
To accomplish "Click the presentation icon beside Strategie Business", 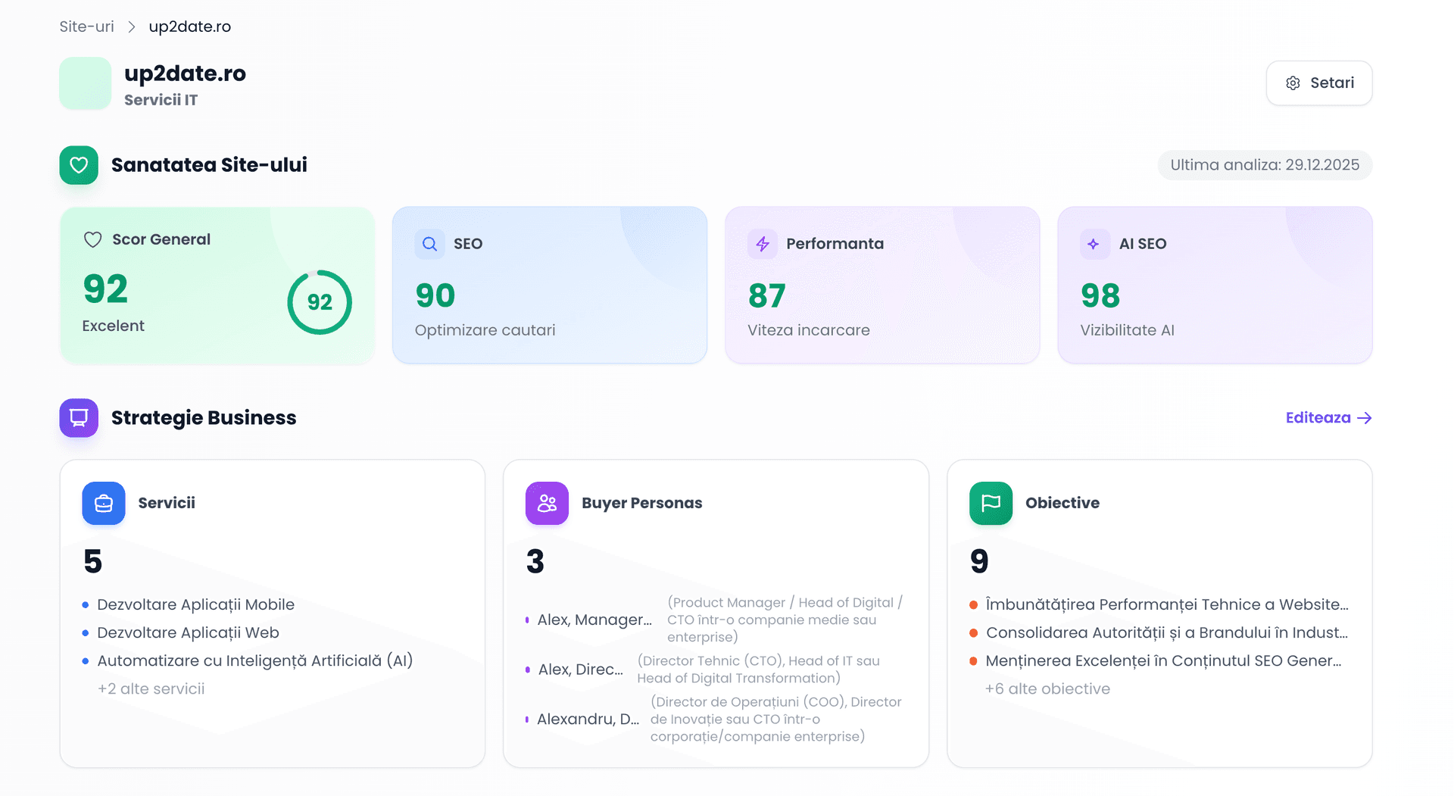I will pos(78,417).
